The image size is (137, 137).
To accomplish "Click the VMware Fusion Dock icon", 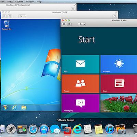I will pos(66,129).
